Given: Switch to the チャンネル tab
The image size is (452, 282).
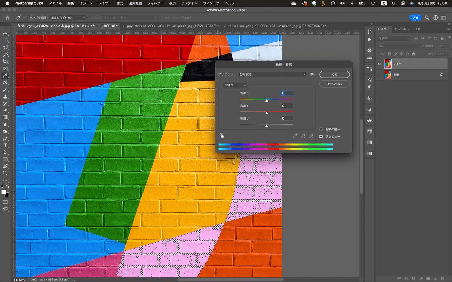Looking at the screenshot, I should click(x=402, y=29).
